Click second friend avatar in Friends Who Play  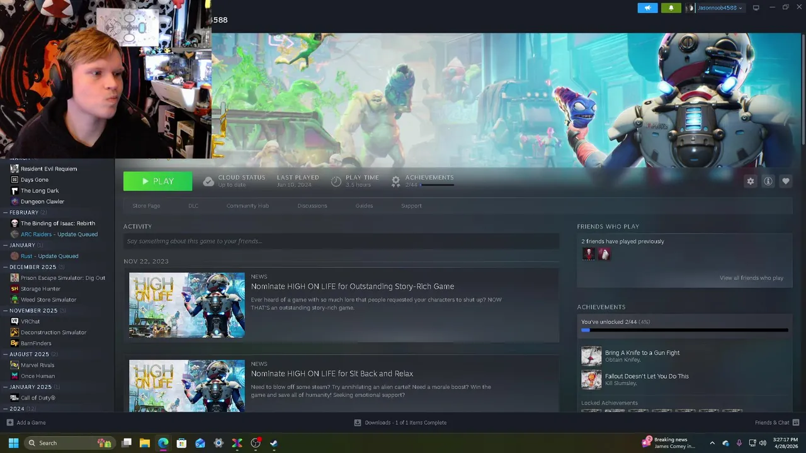pos(604,254)
